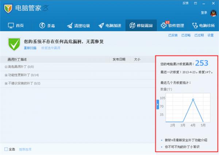Collapse the 高危漏洞补丁 group
This screenshot has height=155, width=219.
pos(6,67)
